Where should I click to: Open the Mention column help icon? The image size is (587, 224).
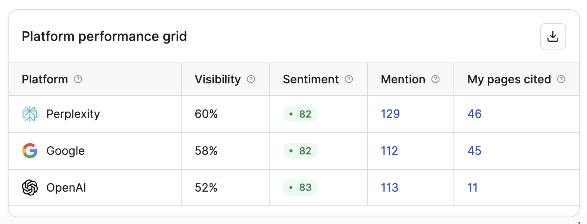click(x=435, y=79)
